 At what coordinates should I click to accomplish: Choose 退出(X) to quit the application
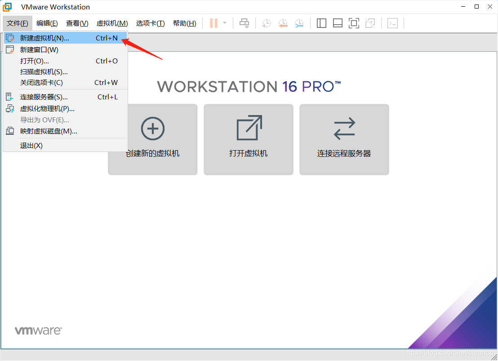[x=66, y=146]
